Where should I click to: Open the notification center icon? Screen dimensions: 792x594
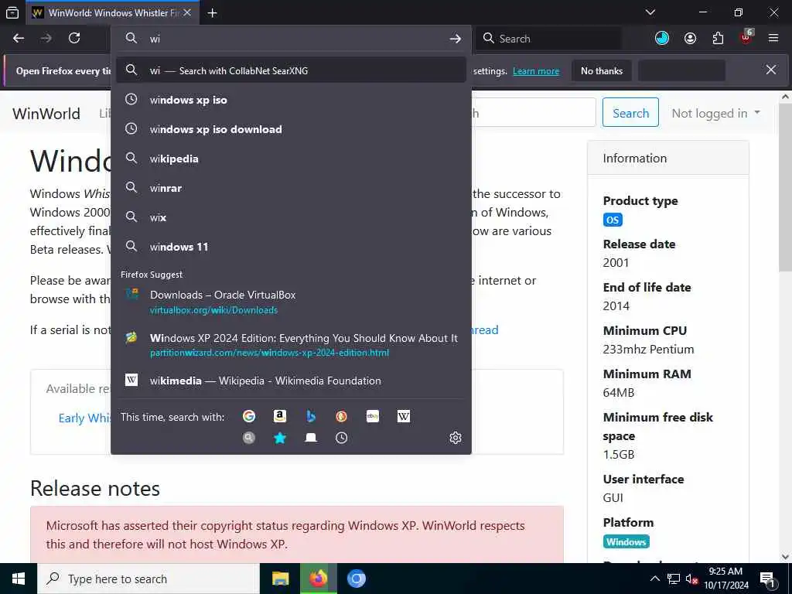(767, 579)
